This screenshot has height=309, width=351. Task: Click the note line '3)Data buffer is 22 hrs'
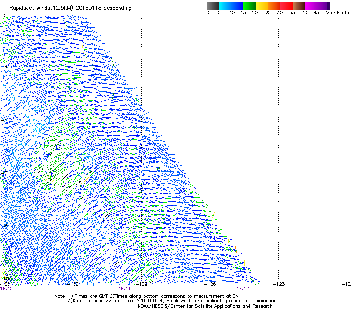pyautogui.click(x=172, y=301)
